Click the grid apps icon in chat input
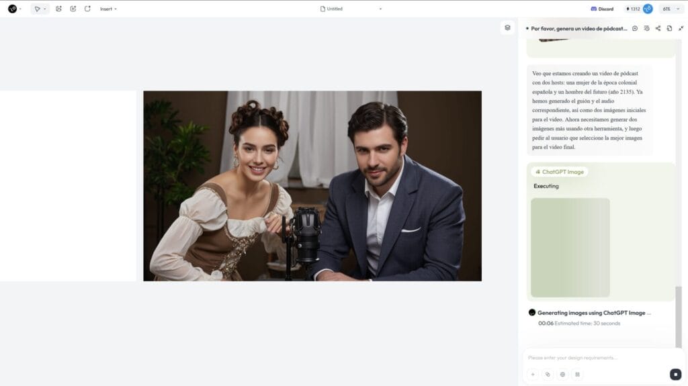The height and width of the screenshot is (386, 688). 577,375
